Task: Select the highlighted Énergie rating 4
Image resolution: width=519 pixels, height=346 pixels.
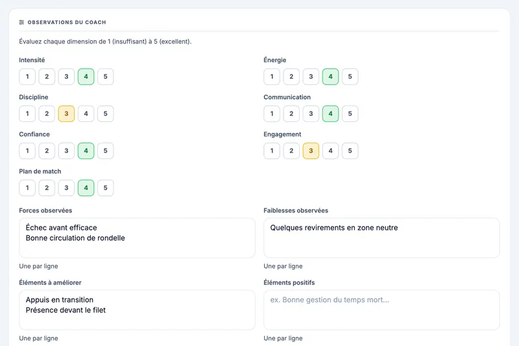Action: 330,77
